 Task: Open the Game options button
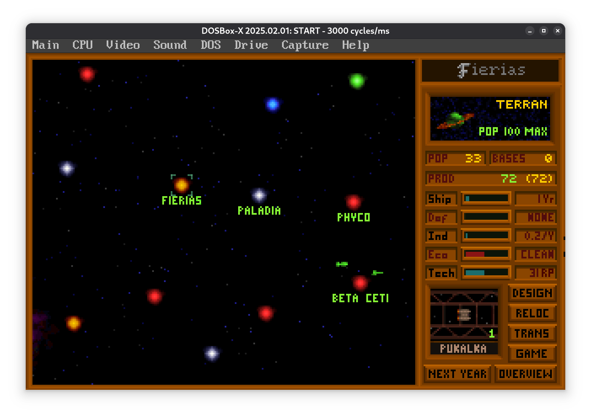532,354
